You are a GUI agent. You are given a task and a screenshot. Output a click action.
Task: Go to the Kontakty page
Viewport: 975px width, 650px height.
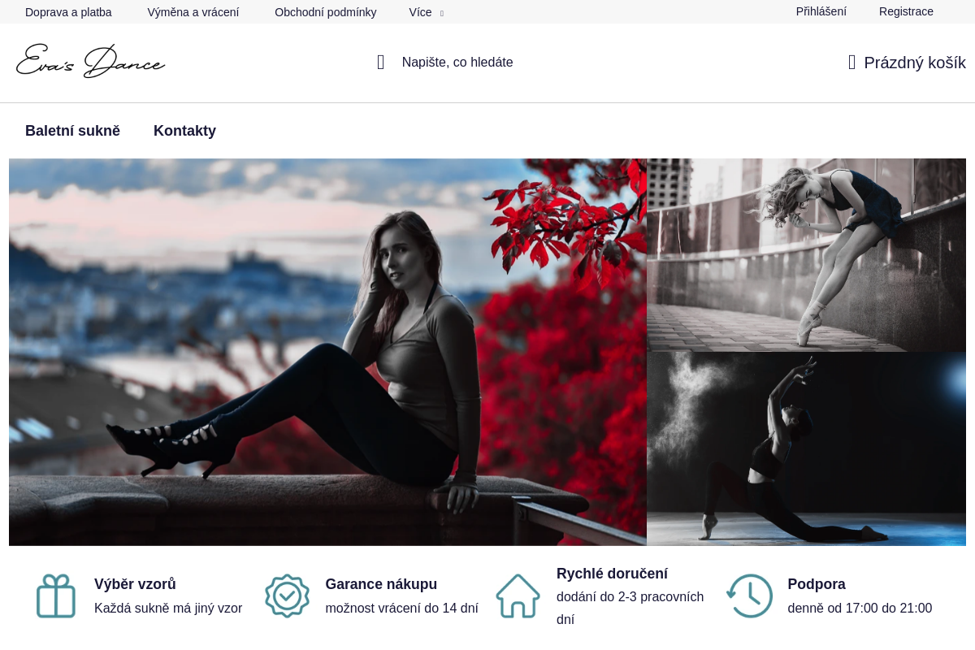[184, 131]
